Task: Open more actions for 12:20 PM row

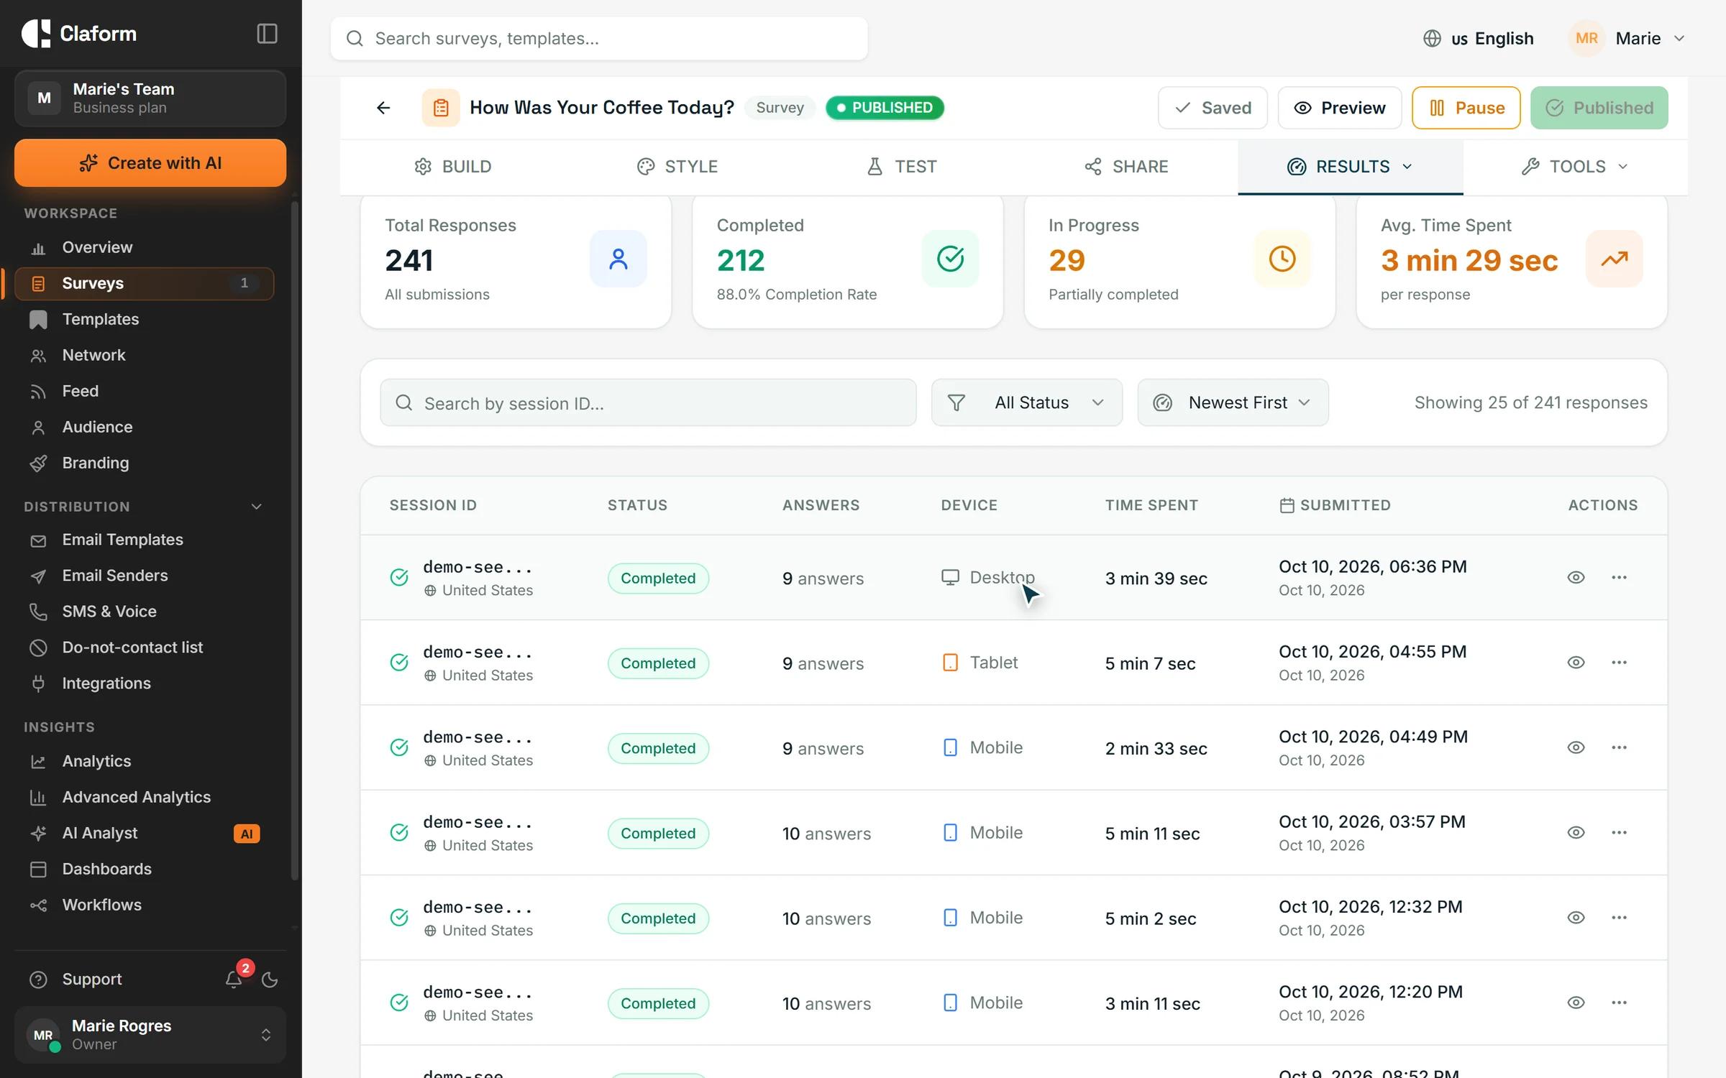Action: coord(1619,1003)
